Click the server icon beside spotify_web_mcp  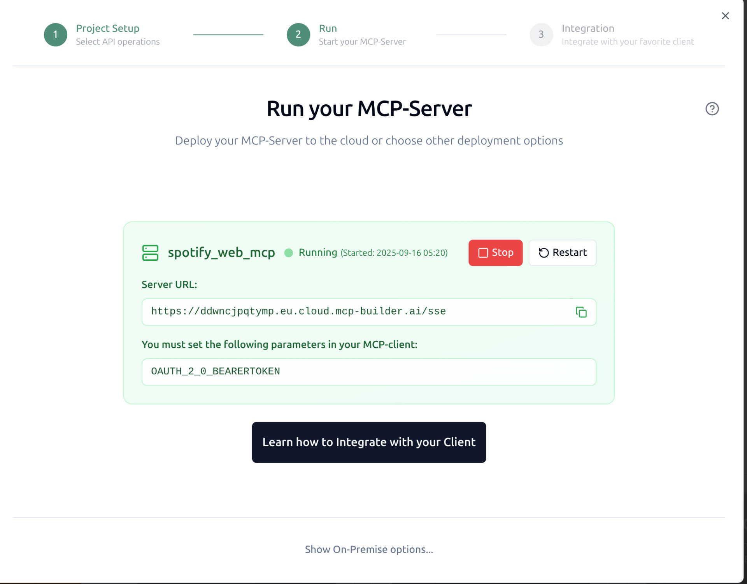150,253
